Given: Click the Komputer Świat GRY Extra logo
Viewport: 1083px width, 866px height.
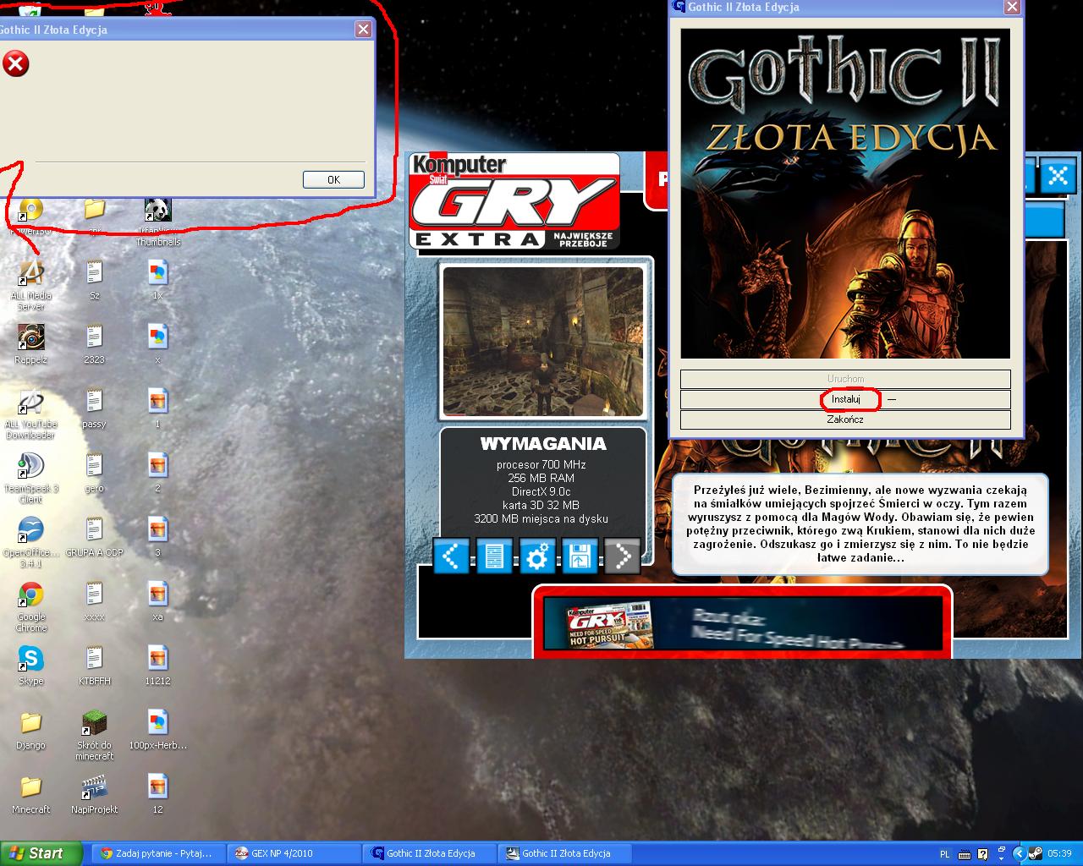Looking at the screenshot, I should click(514, 201).
